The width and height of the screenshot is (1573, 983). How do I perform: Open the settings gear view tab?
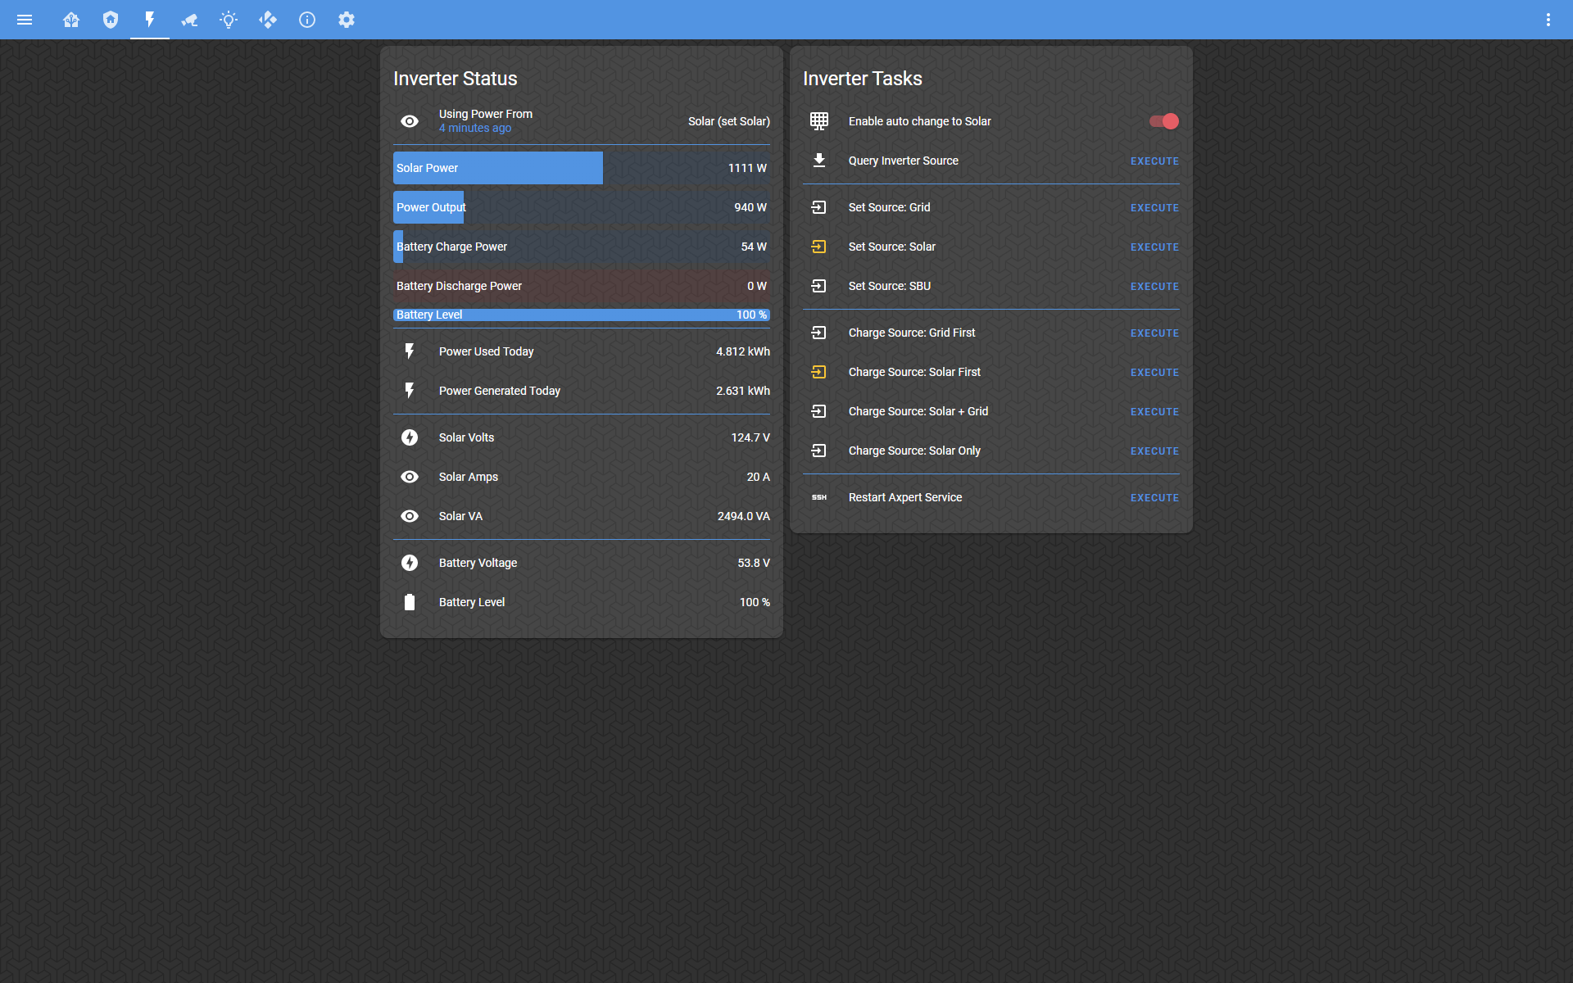pos(347,20)
